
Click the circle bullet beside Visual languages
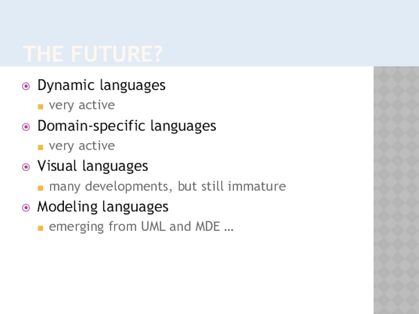[26, 167]
